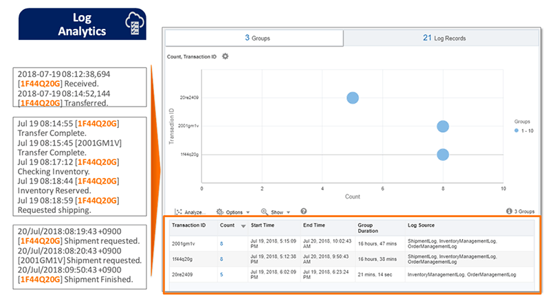Image resolution: width=550 pixels, height=305 pixels.
Task: Click the Groups 1 - 10 legend swatch
Action: tap(516, 131)
